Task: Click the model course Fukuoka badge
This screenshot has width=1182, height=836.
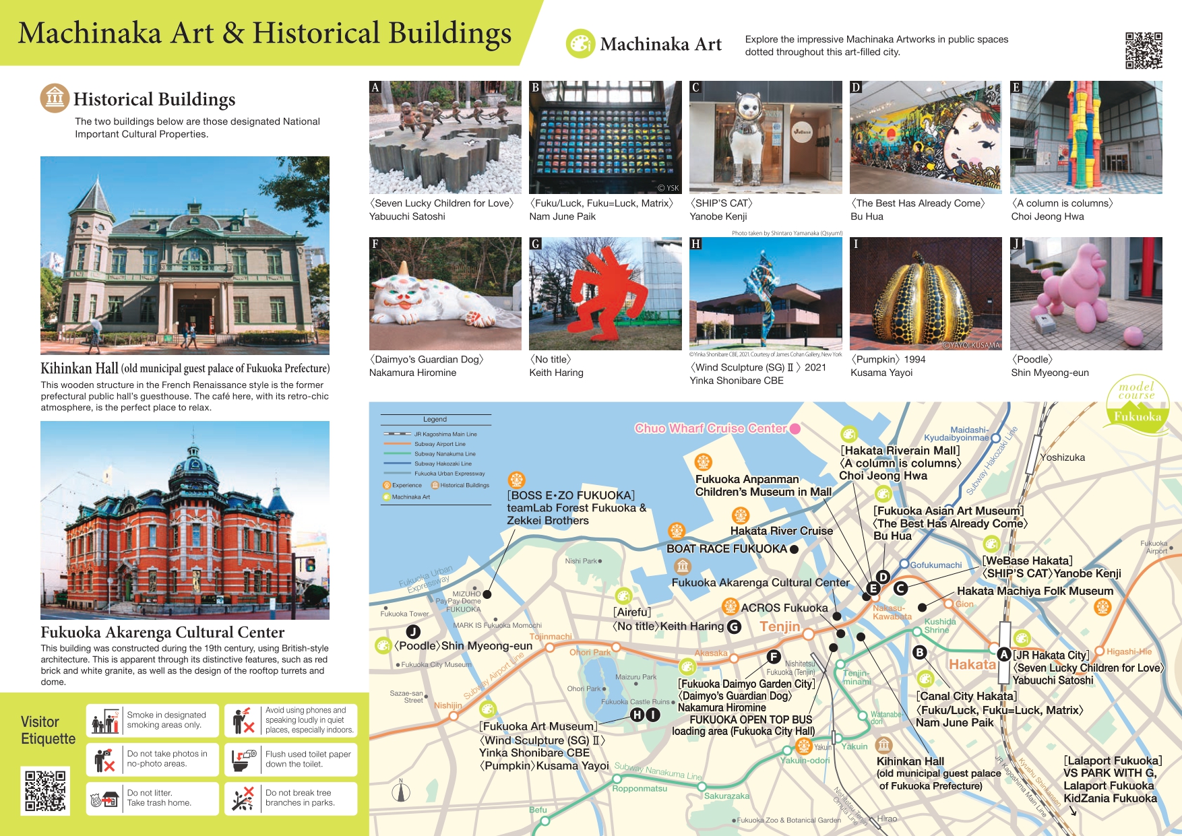Action: point(1138,403)
